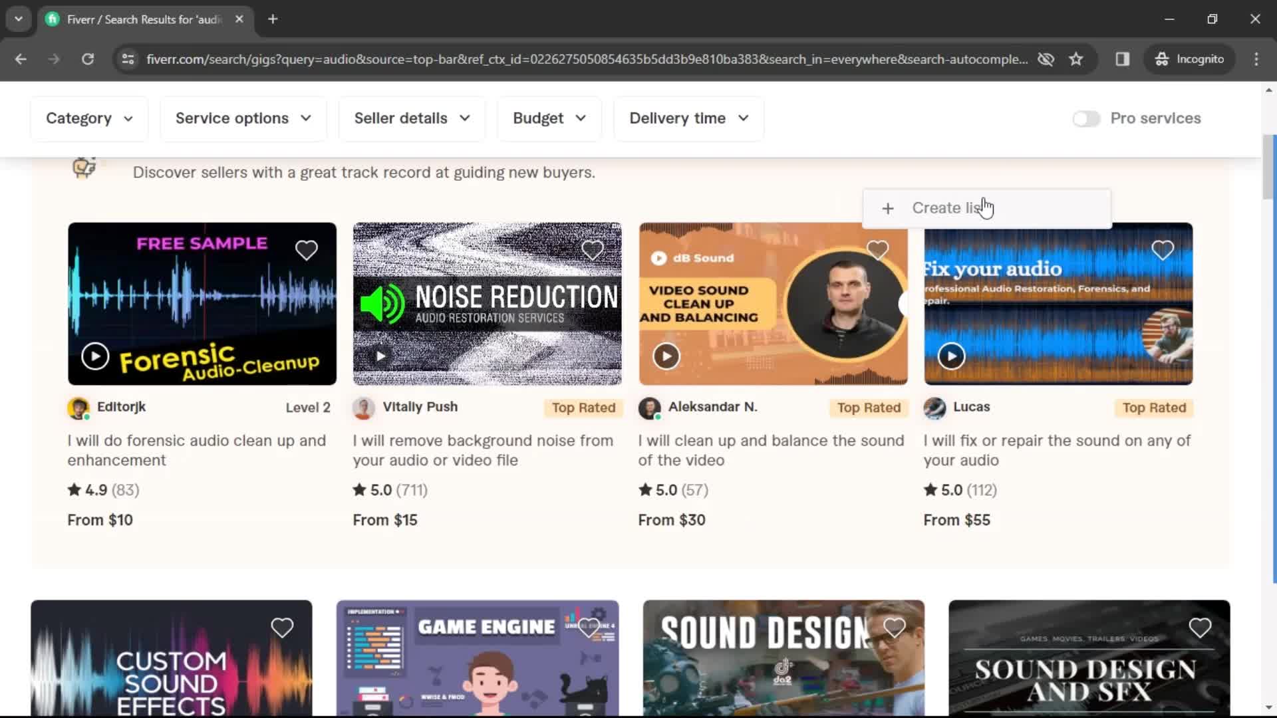Viewport: 1277px width, 718px height.
Task: Favorite the Noise Reduction gig heart
Action: pos(592,251)
